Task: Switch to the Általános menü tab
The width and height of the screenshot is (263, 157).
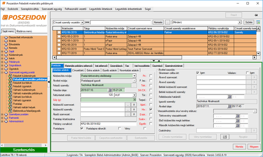Action: tap(24, 31)
